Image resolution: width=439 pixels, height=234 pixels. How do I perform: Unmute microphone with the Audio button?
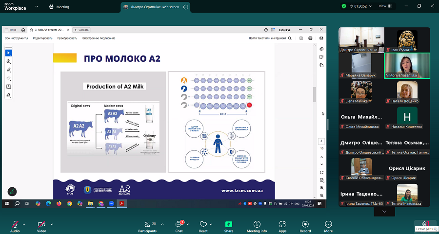tap(15, 224)
